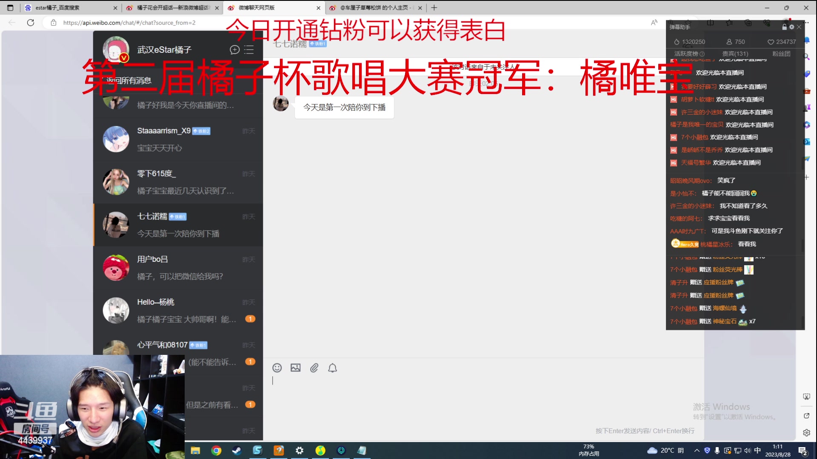The width and height of the screenshot is (817, 459).
Task: Open the chat with 七七诺糯
Action: [x=178, y=225]
